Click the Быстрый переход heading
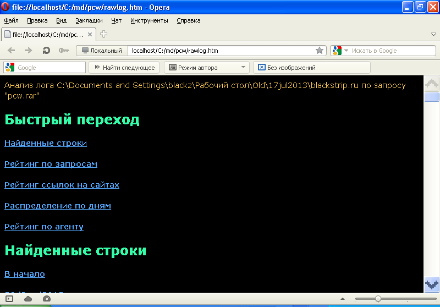The image size is (440, 307). pos(72,119)
